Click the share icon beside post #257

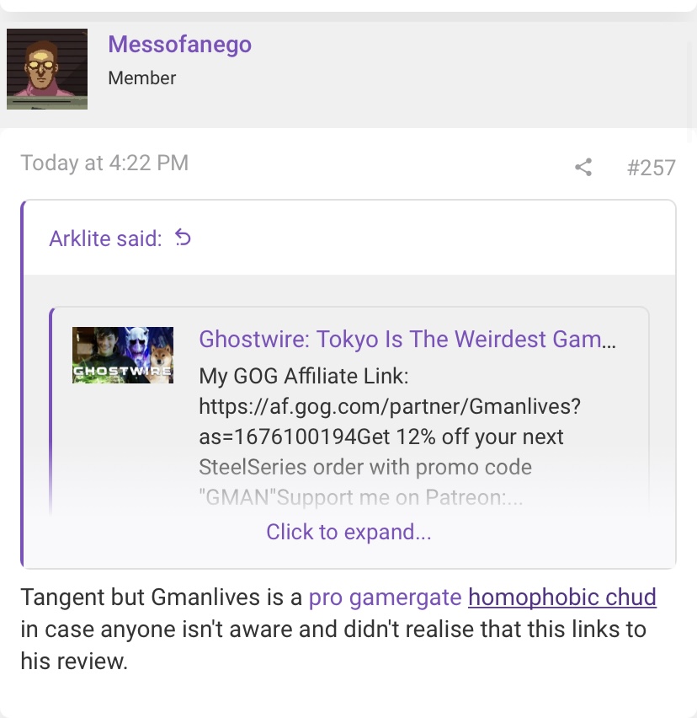click(583, 167)
